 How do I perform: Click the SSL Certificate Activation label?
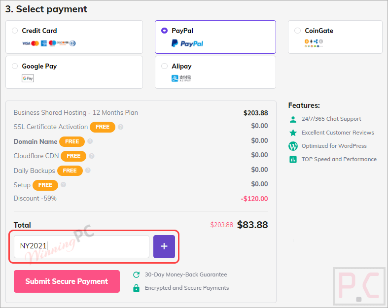coord(51,127)
